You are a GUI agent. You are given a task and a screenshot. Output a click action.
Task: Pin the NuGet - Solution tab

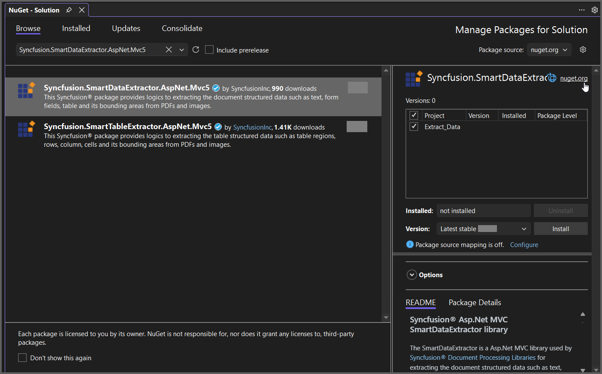[69, 10]
